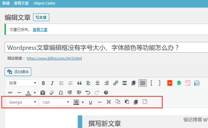Insert a numbered list
This screenshot has height=128, width=208.
(70, 83)
